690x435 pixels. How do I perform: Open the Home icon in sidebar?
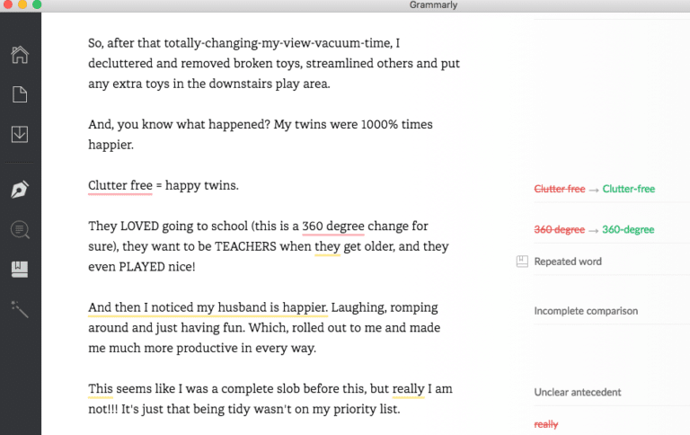pyautogui.click(x=20, y=55)
